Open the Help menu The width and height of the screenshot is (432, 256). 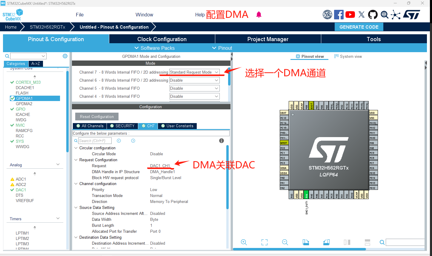200,15
